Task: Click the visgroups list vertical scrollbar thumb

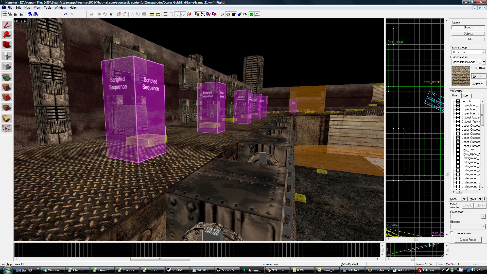Action: tap(482, 114)
